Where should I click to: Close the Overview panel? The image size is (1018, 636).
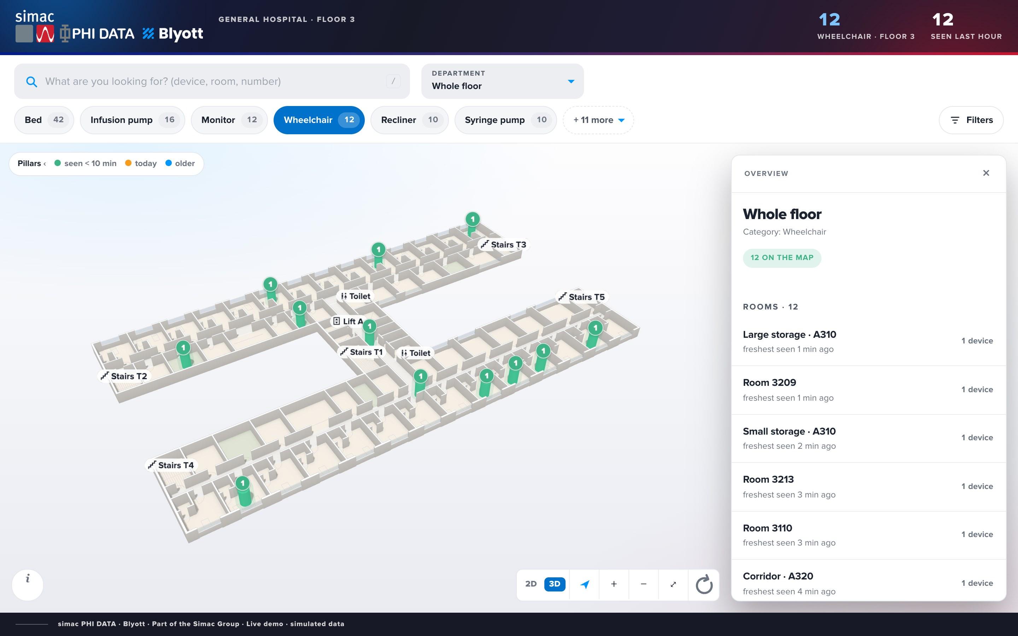coord(986,173)
